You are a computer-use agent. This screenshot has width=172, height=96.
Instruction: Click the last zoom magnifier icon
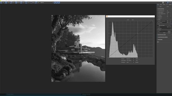[x=59, y=3]
